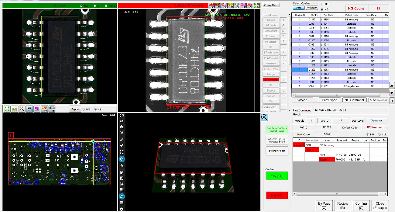The width and height of the screenshot is (395, 212).
Task: Choose defect code BT falsch
Action: pos(271,25)
